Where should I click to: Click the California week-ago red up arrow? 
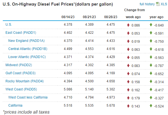[x=128, y=106]
